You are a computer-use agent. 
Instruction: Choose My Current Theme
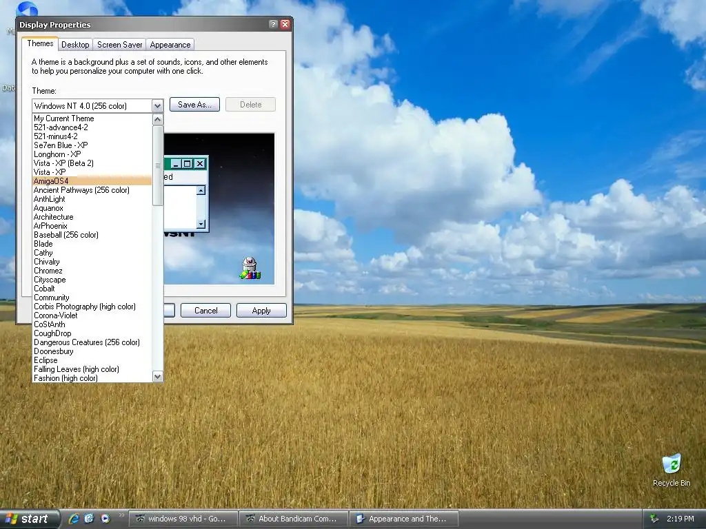tap(92, 118)
